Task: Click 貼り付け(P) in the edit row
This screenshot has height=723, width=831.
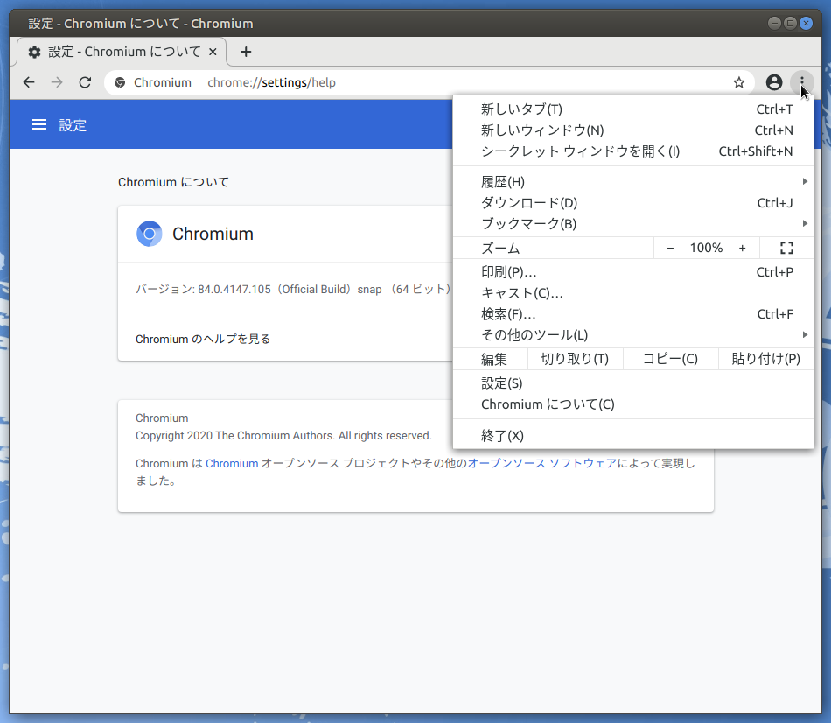Action: tap(765, 359)
